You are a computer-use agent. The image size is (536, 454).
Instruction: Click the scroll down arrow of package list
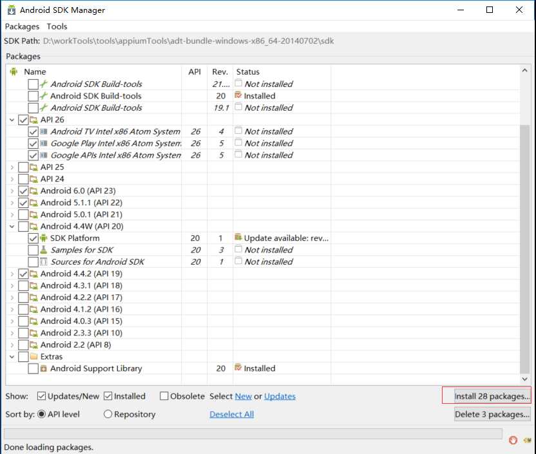(524, 379)
